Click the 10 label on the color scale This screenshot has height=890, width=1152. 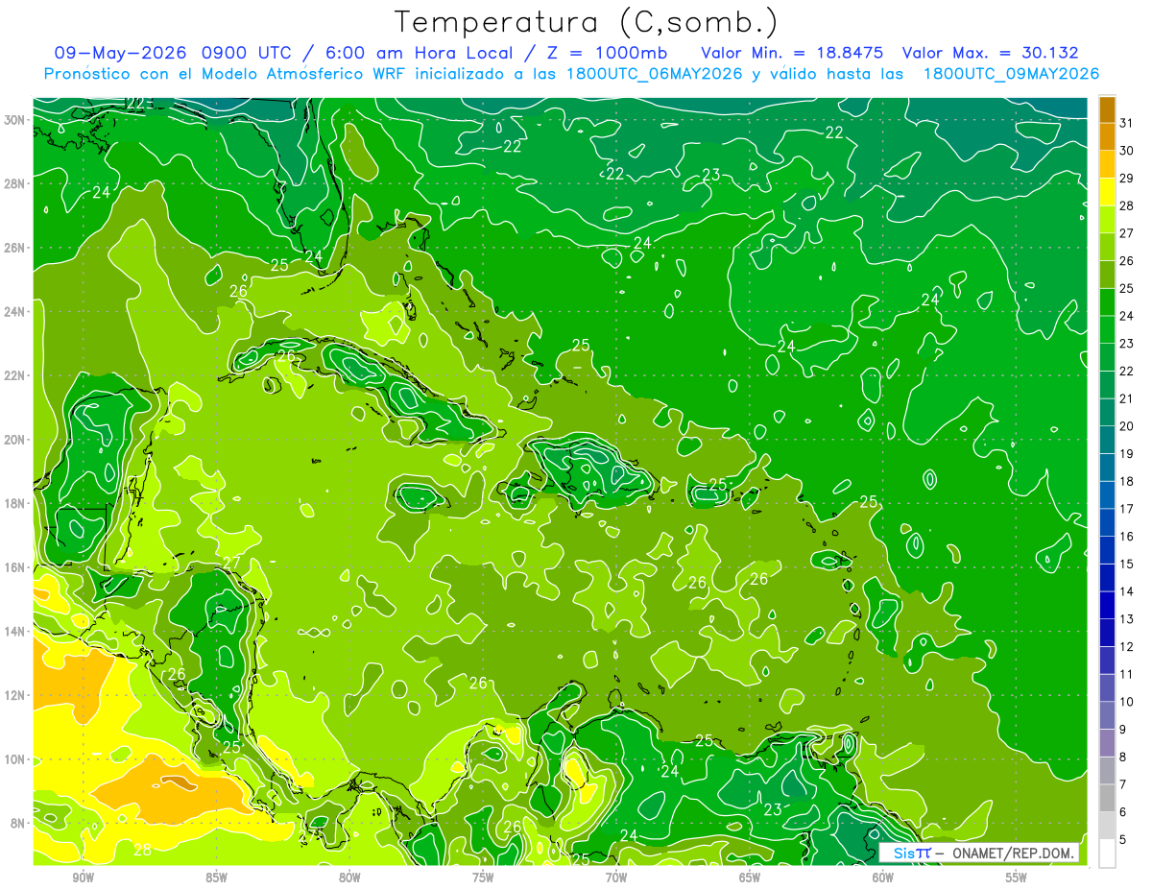pyautogui.click(x=1127, y=702)
